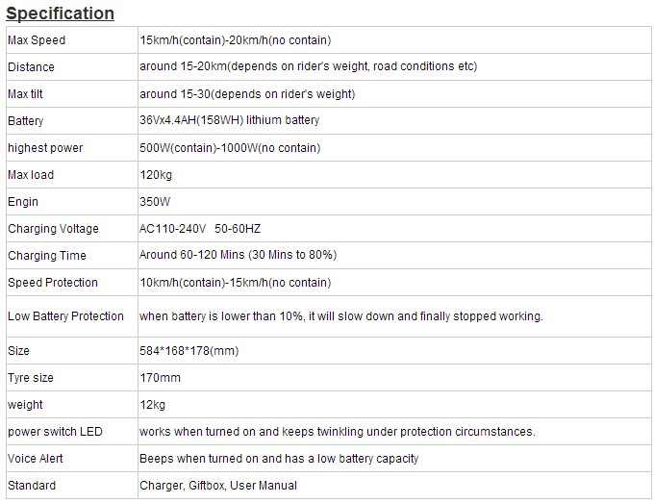Select the 36Vx4.4AH lithium battery text
654x503 pixels.
[x=230, y=121]
